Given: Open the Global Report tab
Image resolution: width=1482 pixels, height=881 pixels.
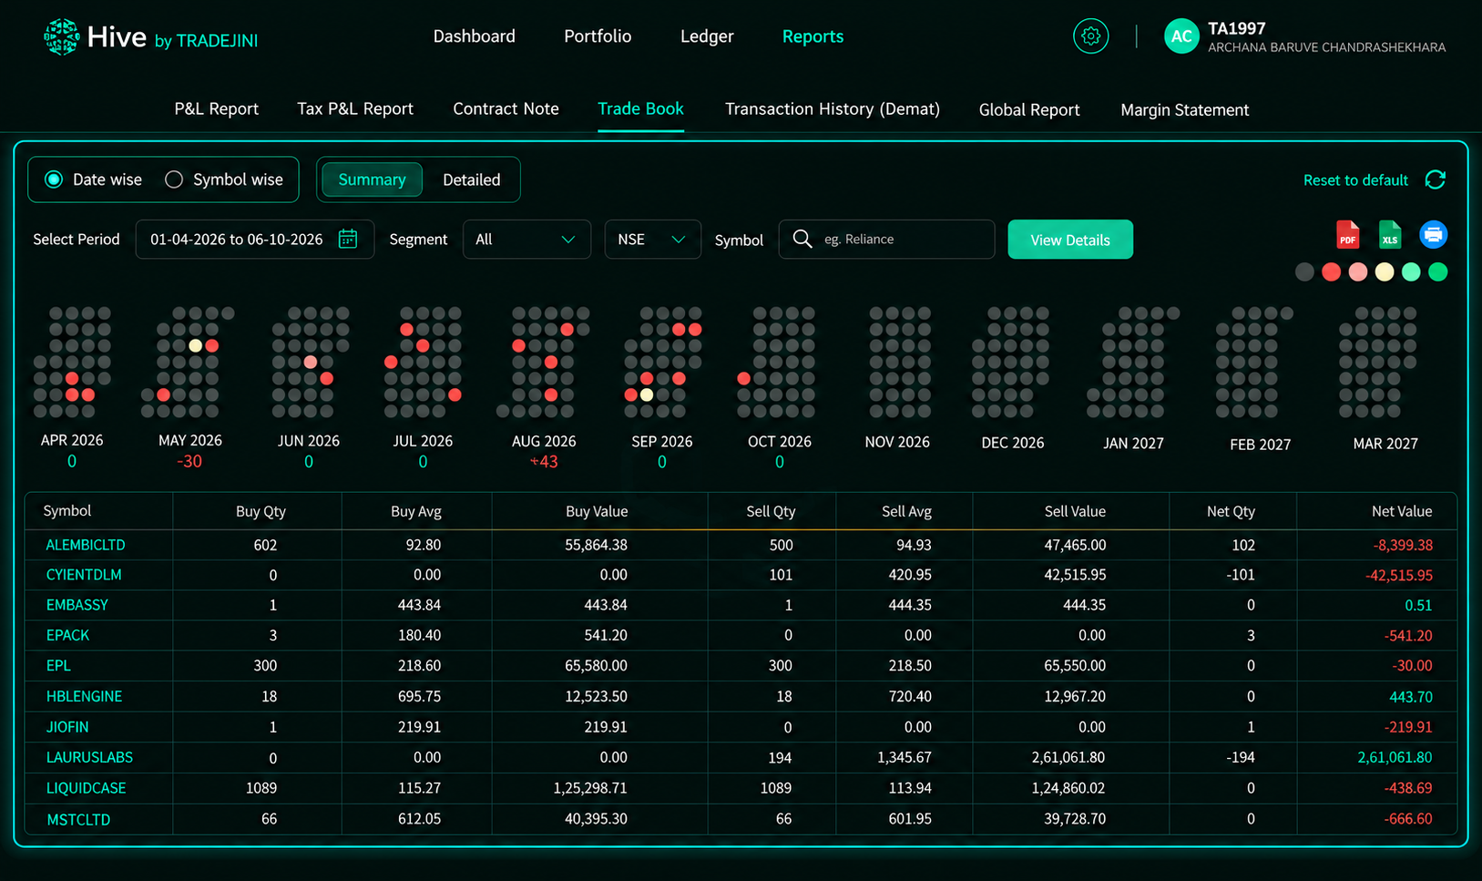Looking at the screenshot, I should (1029, 110).
